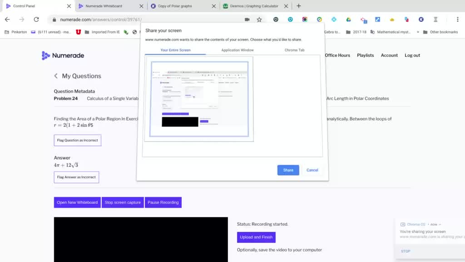Click the camera icon in the address bar
The height and width of the screenshot is (262, 465).
coord(247,20)
